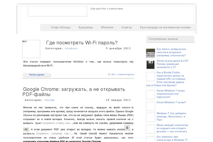This screenshot has height=142, width=213.
Task: Click the date '9 декабря 2013'
Action: (118, 48)
